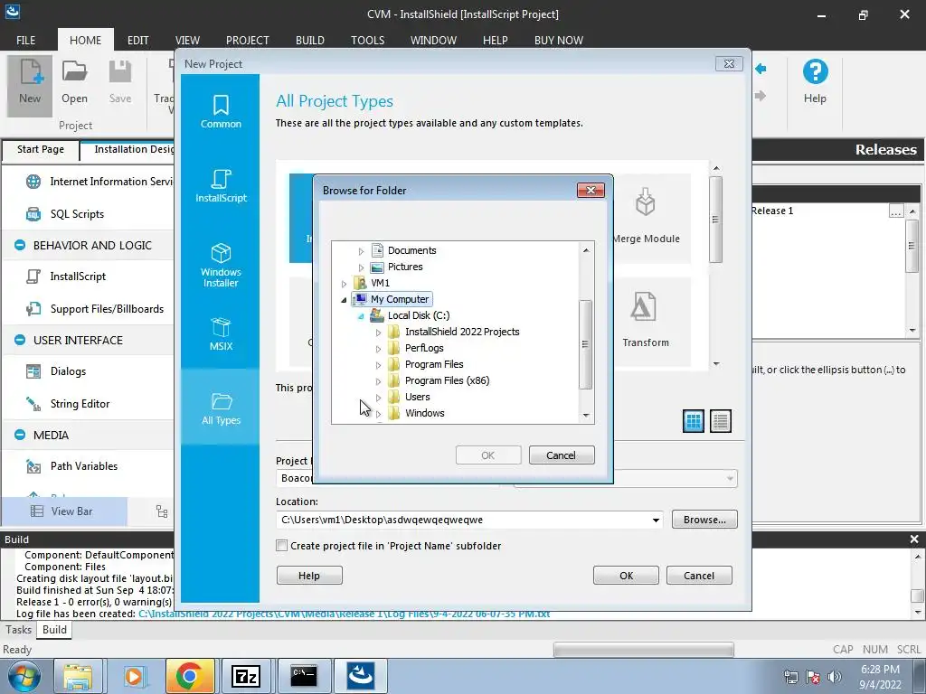Click the New project ribbon icon
926x694 pixels.
(30, 84)
